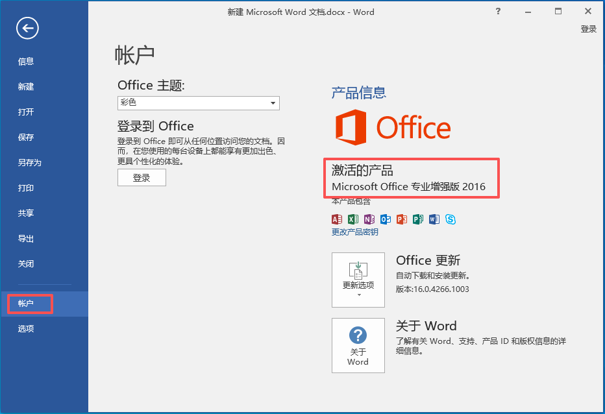Click the 登录 sign-in button

click(x=142, y=178)
